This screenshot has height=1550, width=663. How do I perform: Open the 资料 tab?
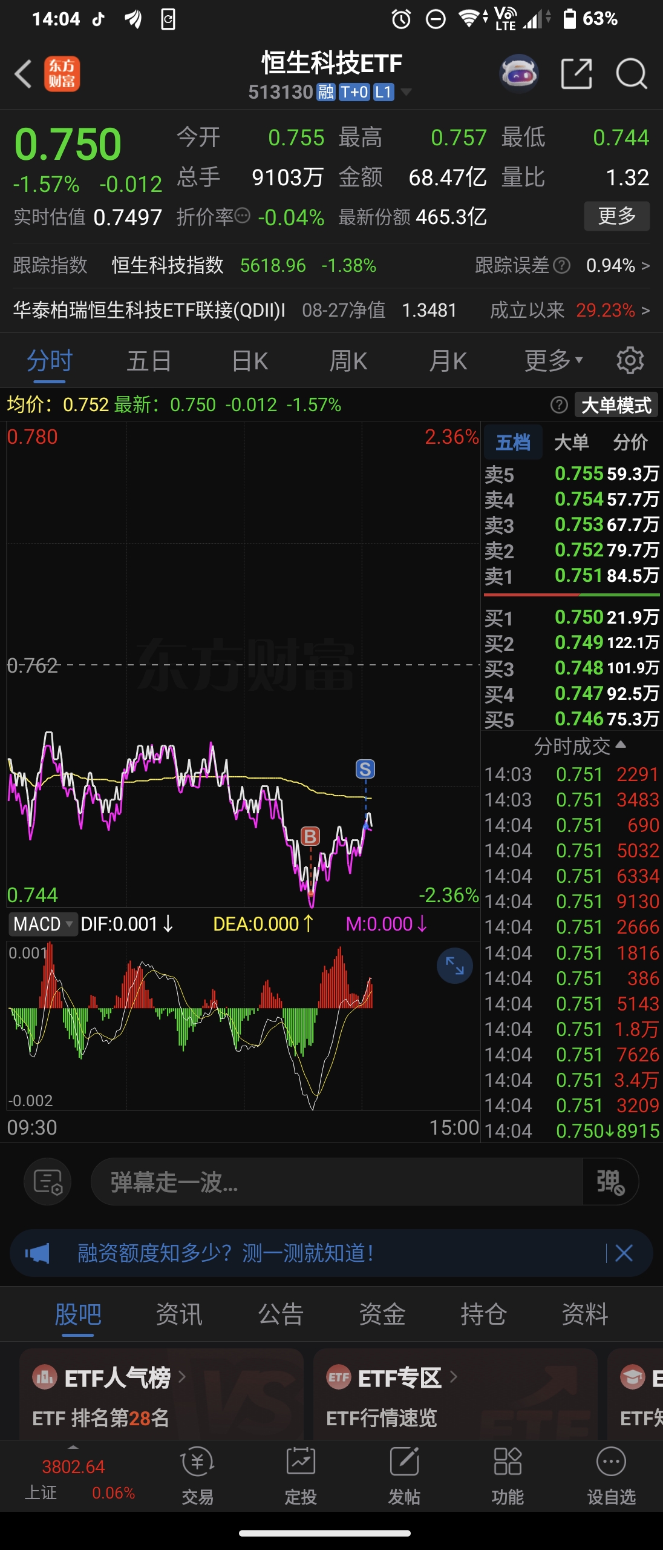(x=585, y=1314)
